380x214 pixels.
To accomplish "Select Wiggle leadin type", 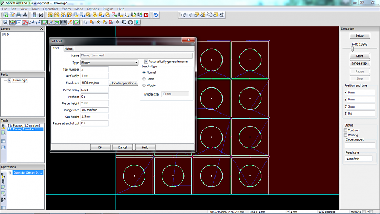I will click(144, 85).
